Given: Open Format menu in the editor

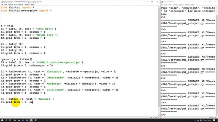Looking at the screenshot, I should 11,4.
